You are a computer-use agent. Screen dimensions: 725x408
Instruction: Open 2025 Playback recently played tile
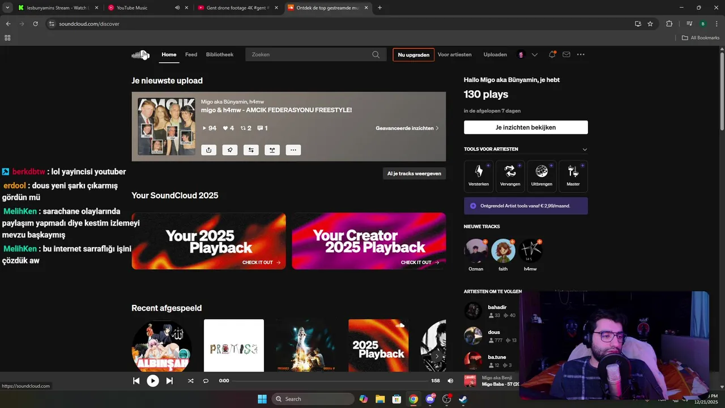(378, 346)
